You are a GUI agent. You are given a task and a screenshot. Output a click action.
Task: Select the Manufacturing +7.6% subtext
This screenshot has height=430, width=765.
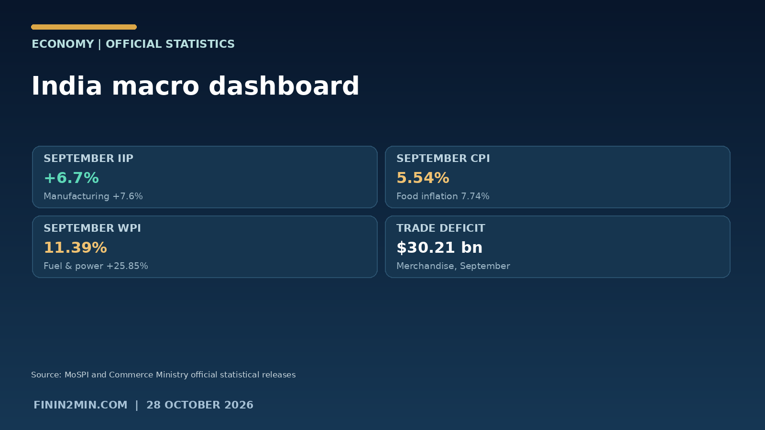(93, 196)
